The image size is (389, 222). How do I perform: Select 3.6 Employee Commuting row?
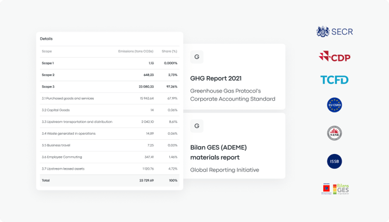(109, 157)
